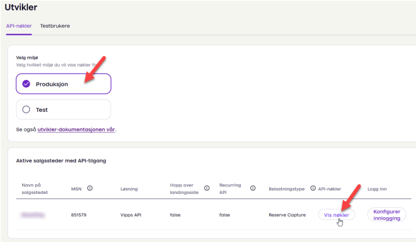Image resolution: width=416 pixels, height=242 pixels.
Task: Open the Testbrukere tab
Action: (x=55, y=26)
